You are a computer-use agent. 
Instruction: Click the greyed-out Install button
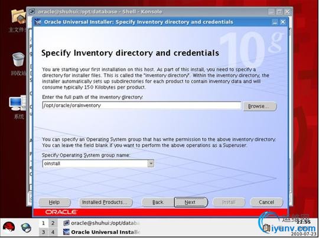pyautogui.click(x=229, y=202)
